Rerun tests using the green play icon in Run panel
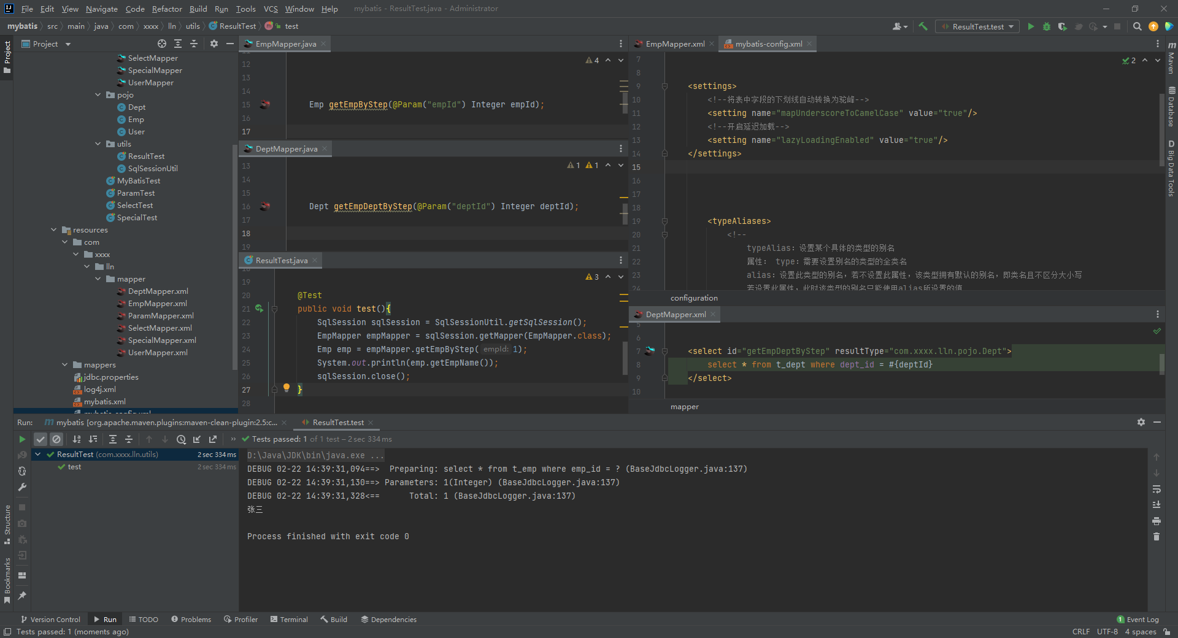 point(22,439)
